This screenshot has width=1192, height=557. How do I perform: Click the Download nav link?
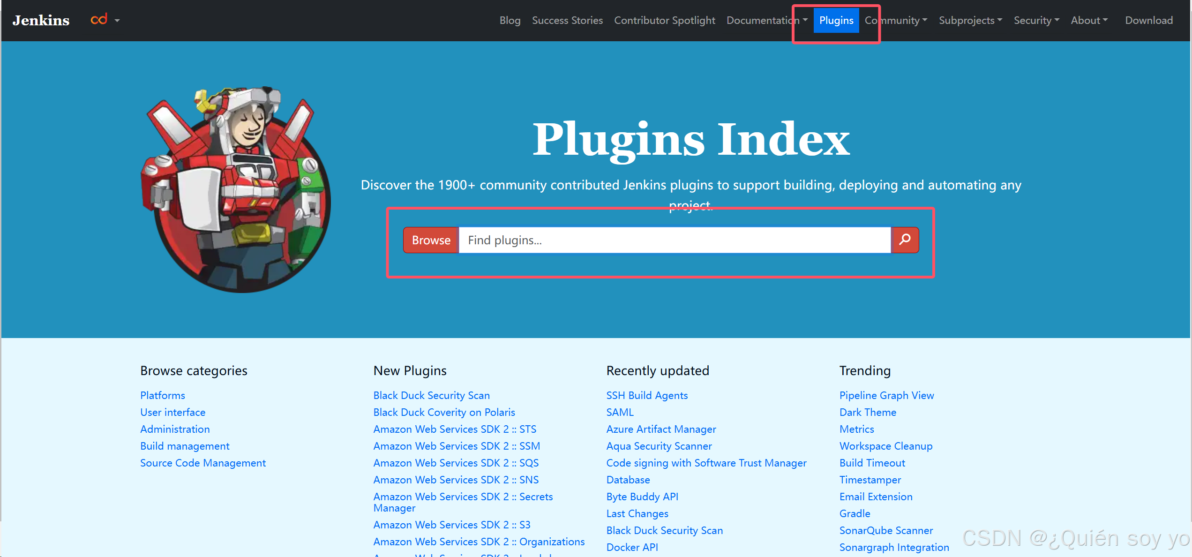(1149, 20)
